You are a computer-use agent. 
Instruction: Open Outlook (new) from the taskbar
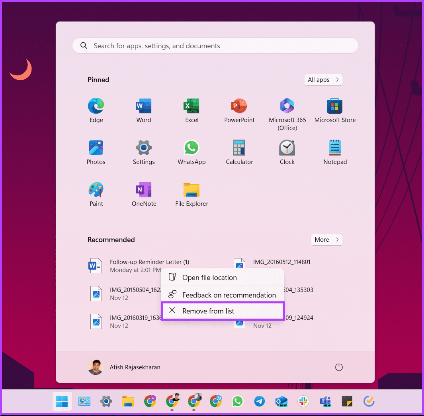pyautogui.click(x=281, y=401)
